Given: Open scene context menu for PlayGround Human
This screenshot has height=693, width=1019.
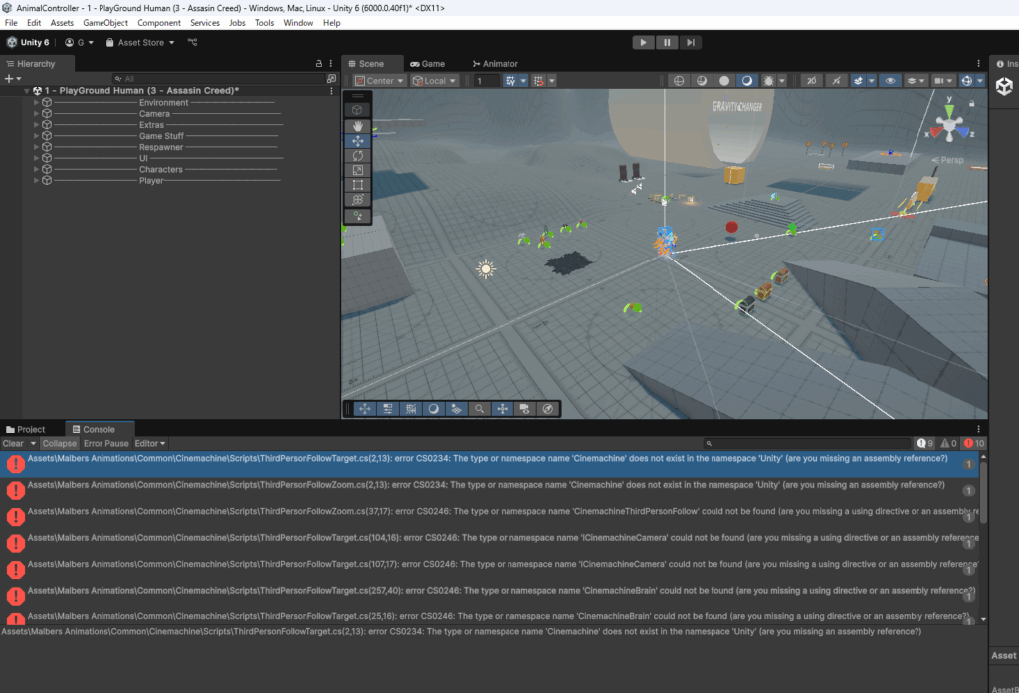Looking at the screenshot, I should 331,91.
